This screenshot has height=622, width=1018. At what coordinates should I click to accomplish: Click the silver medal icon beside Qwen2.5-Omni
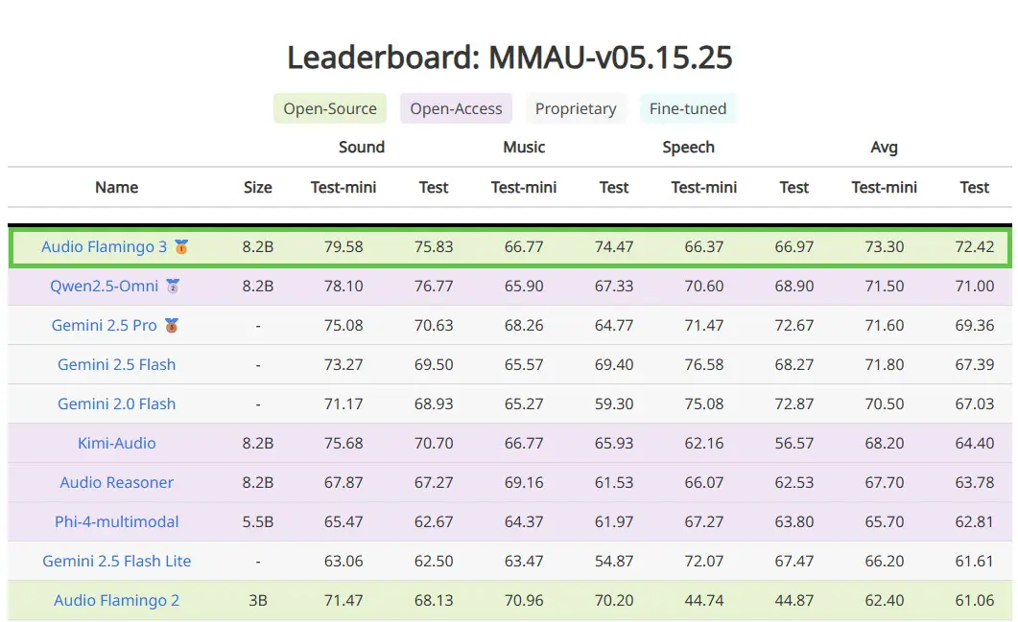173,286
